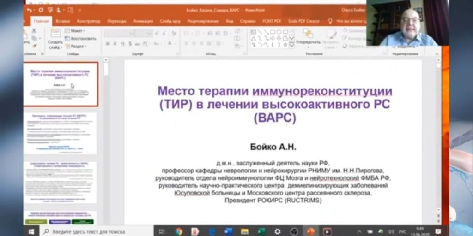Screen dimensions: 473x236
Task: Select the second slide thumbnail
Action: click(61, 134)
